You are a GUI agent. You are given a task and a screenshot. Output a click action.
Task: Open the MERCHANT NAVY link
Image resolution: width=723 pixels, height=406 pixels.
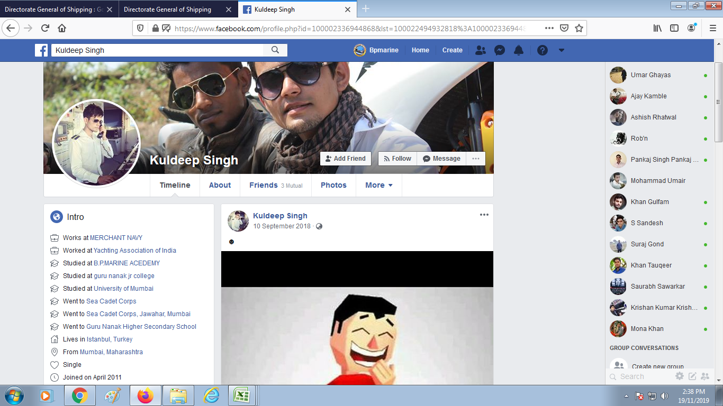tap(116, 238)
